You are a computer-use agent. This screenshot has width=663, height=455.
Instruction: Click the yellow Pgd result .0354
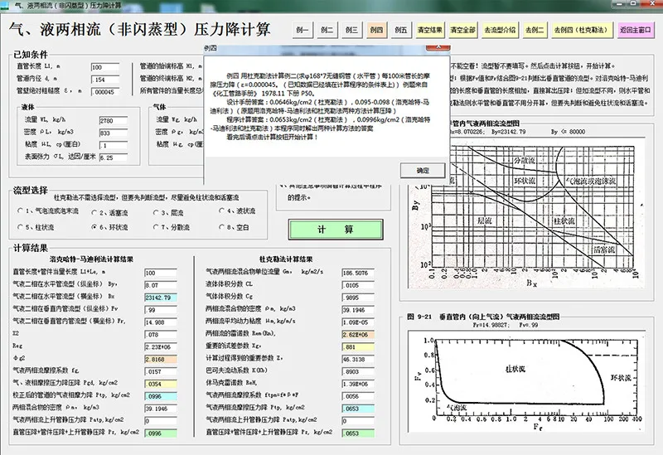[x=161, y=384]
